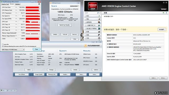The width and height of the screenshot is (169, 95).
Task: Click Details button in 3DMark Score window
Action: (55, 34)
